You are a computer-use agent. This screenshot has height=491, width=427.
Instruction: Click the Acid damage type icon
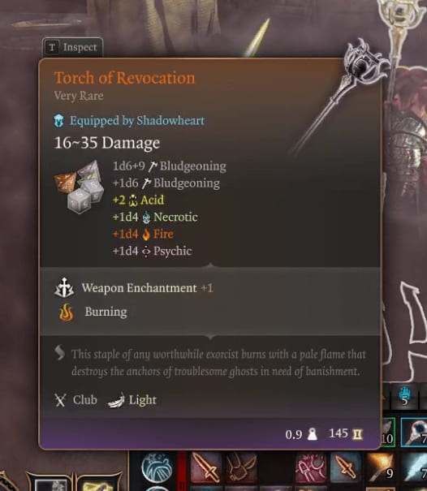pyautogui.click(x=133, y=200)
